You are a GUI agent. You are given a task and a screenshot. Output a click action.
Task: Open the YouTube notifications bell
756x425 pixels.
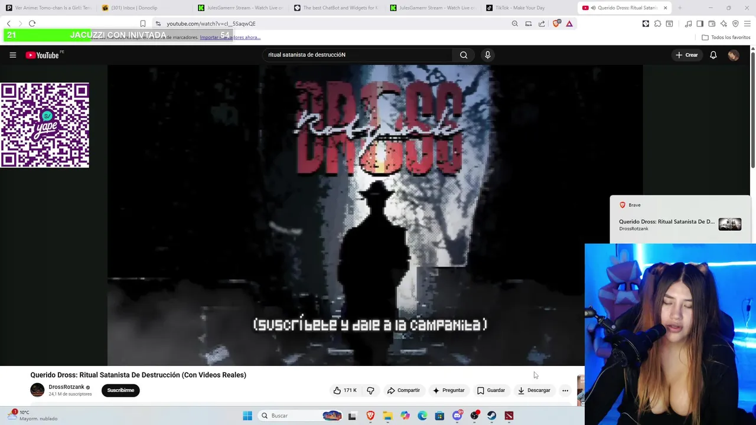pos(713,55)
